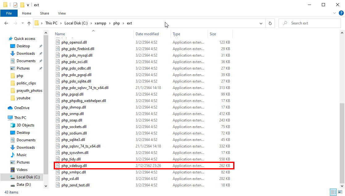
Task: Open politic_clips folder in navigation pane
Action: point(26,83)
